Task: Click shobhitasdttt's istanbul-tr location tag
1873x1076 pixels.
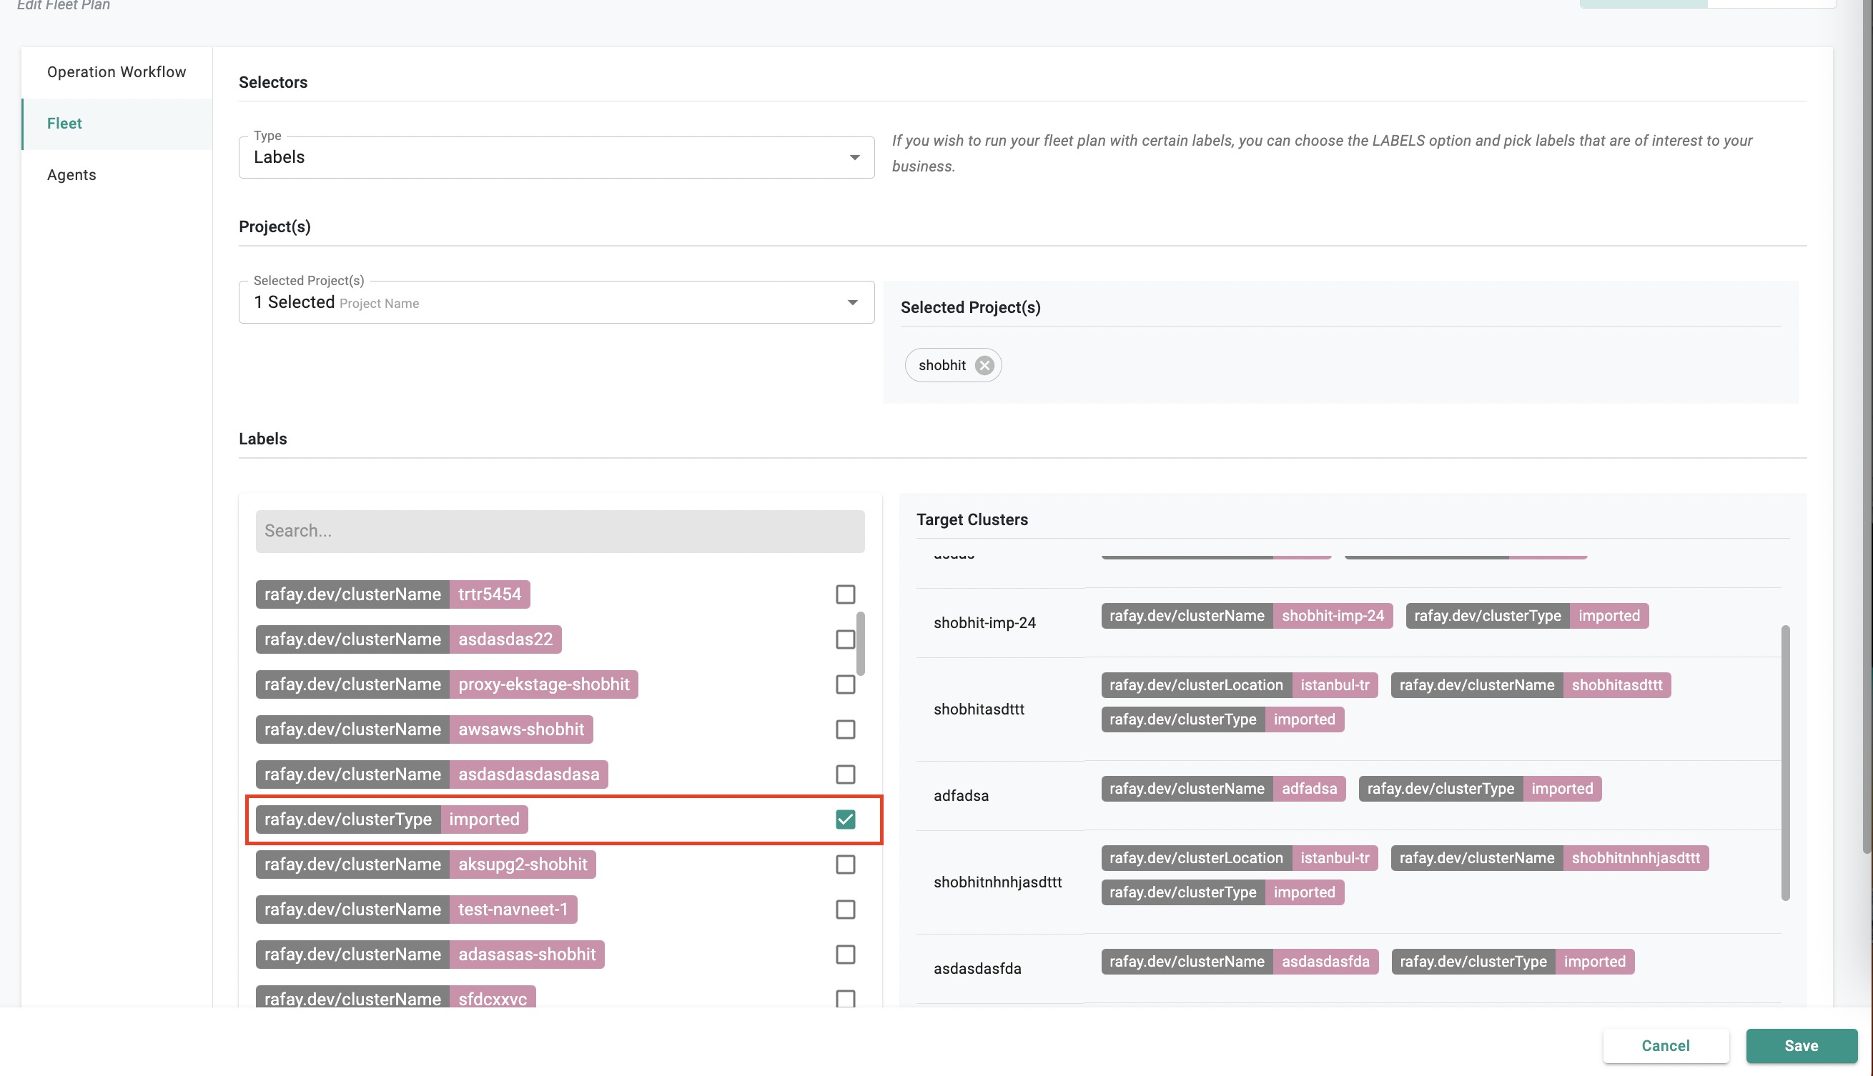Action: pos(1240,684)
